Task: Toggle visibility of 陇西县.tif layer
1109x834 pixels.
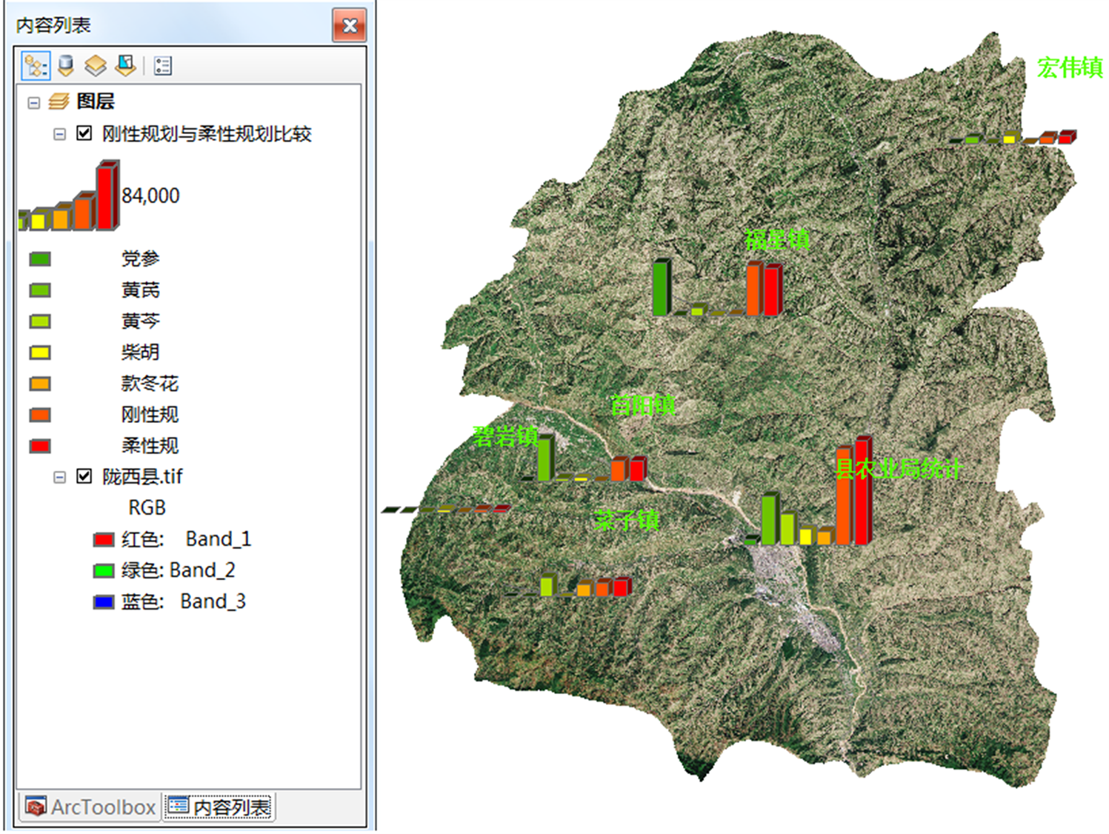Action: coord(84,476)
